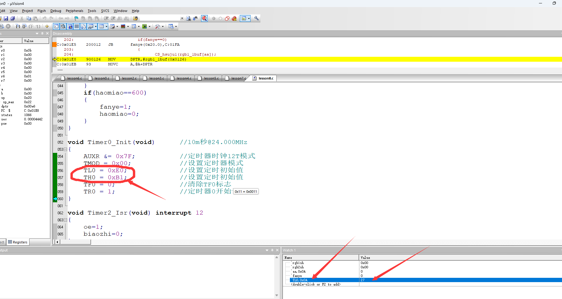This screenshot has height=299, width=562.
Task: Insert a breakpoint with the red circle icon
Action: pyautogui.click(x=214, y=18)
